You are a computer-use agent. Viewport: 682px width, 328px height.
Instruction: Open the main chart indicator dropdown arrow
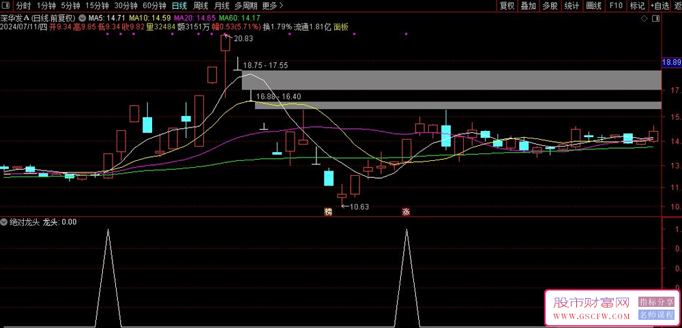pos(81,18)
